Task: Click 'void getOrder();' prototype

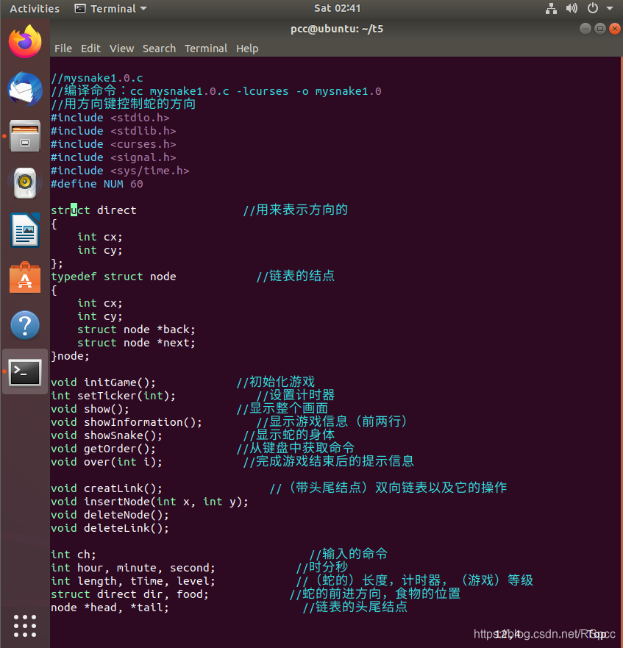Action: coord(104,449)
